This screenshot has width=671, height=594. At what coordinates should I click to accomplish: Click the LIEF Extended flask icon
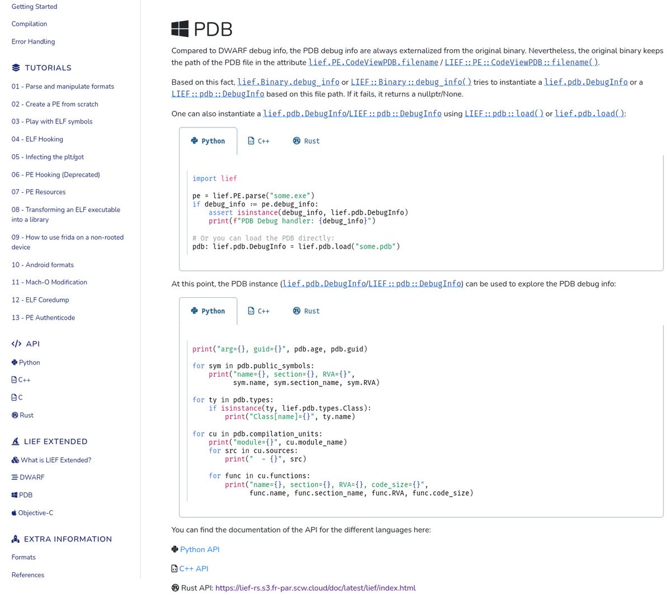[16, 441]
